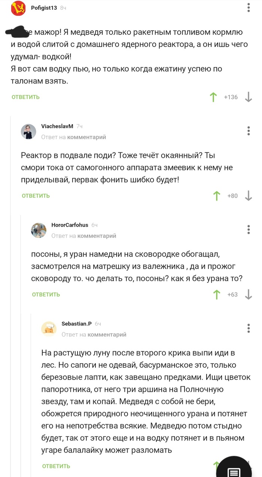The height and width of the screenshot is (477, 262).
Task: Upvote HororCarfohus's comment with +63
Action: coord(216,295)
